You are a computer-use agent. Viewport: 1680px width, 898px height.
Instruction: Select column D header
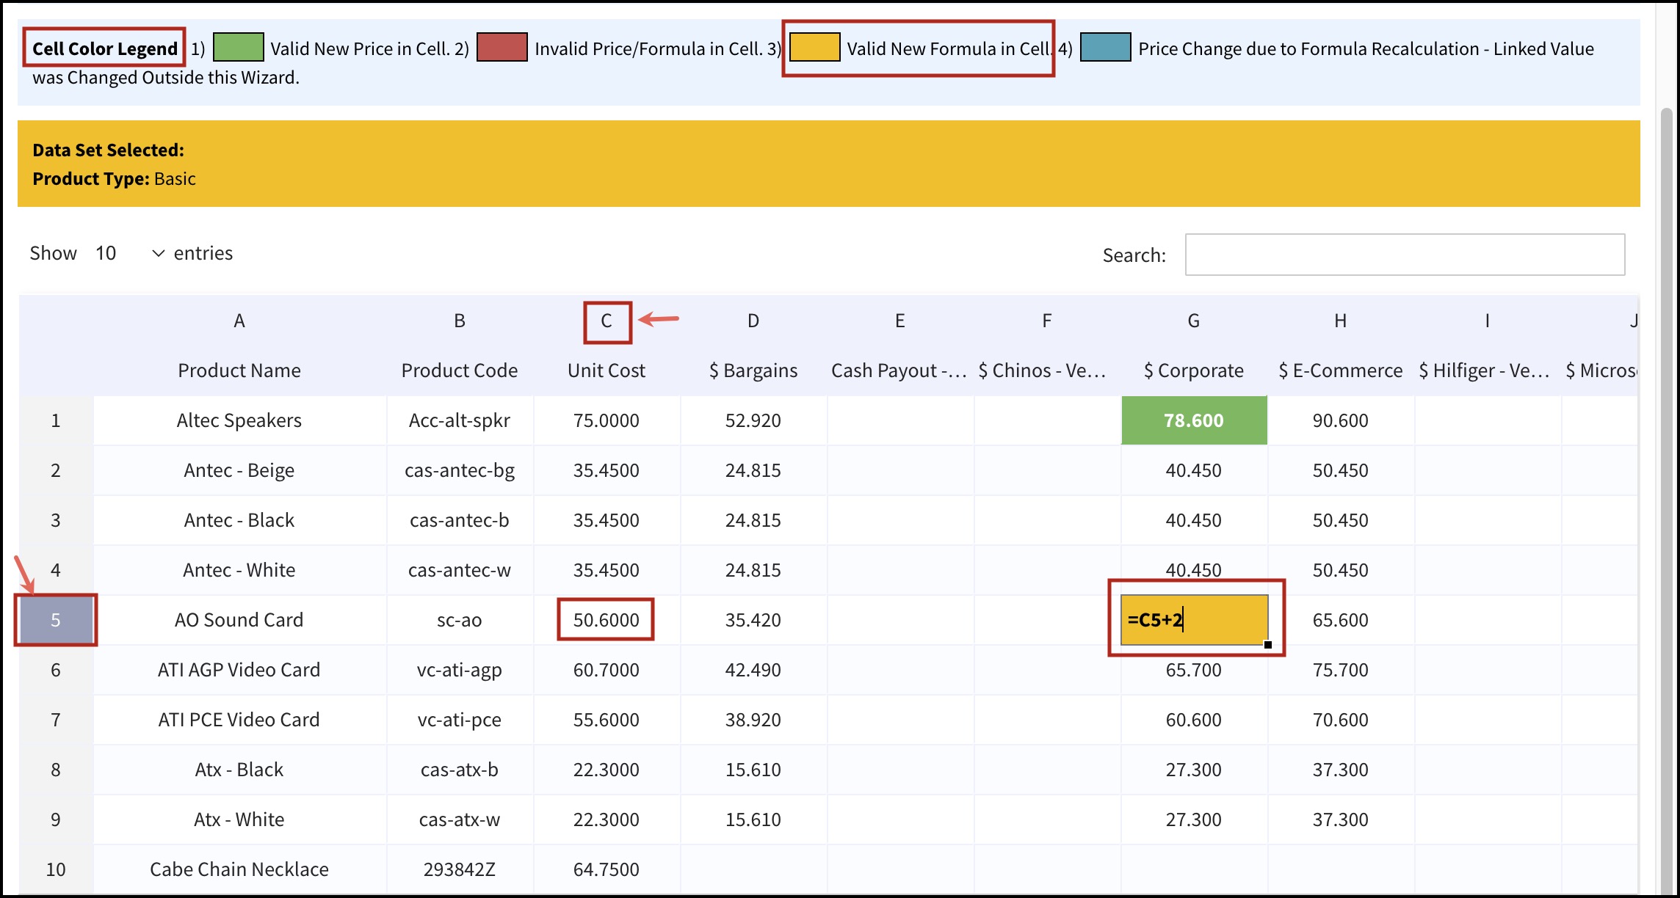click(x=753, y=321)
